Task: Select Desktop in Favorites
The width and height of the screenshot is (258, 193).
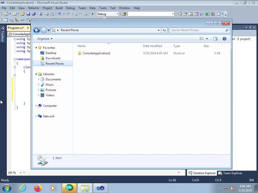Action: coord(51,53)
